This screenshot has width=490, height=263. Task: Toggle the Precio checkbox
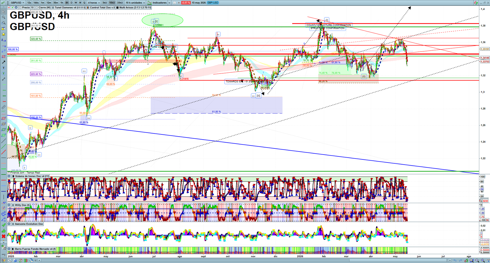coord(20,8)
